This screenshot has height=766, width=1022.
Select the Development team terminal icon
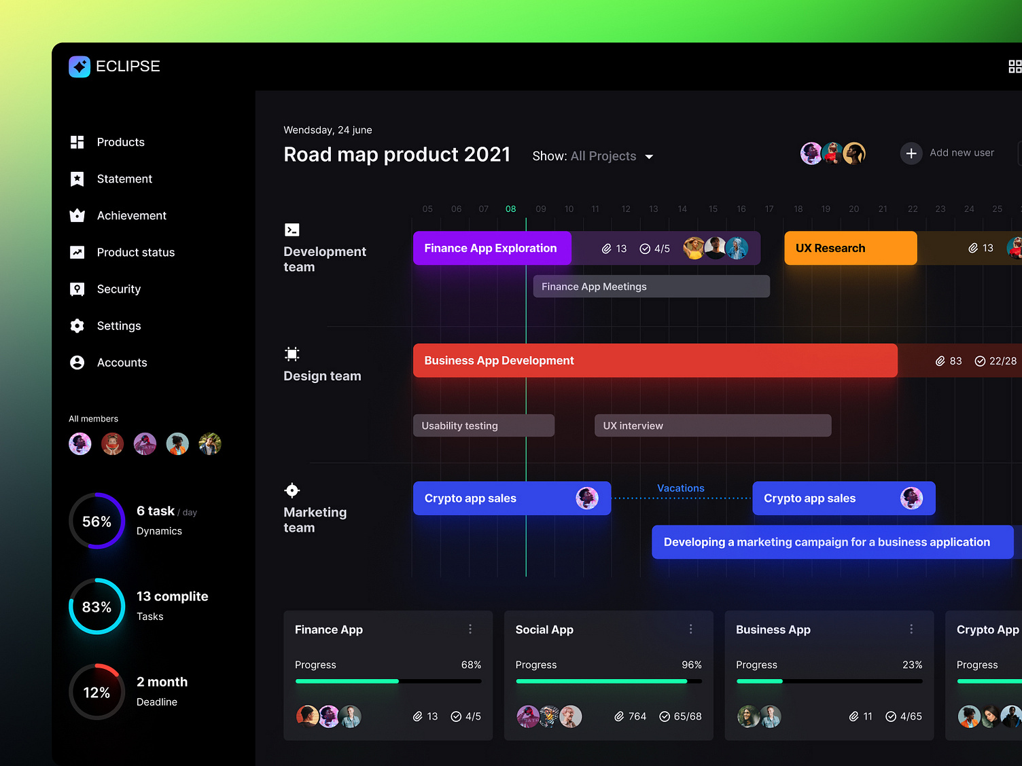point(292,230)
